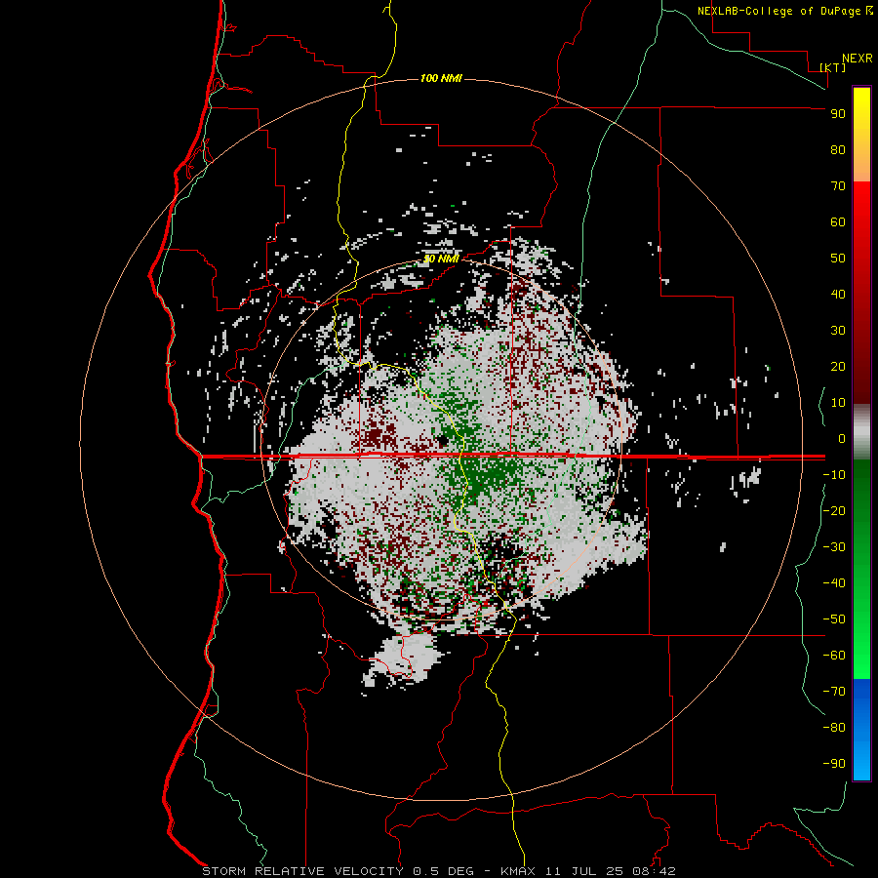Click the KMAX station identifier in caption

517,871
